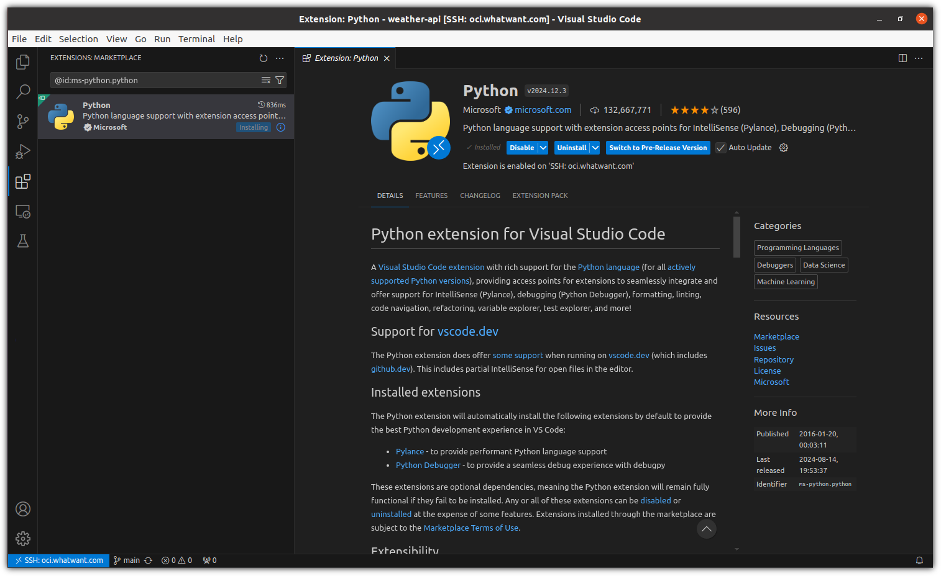The width and height of the screenshot is (941, 576).
Task: Click the scroll-to-top arrow button
Action: coord(707,529)
